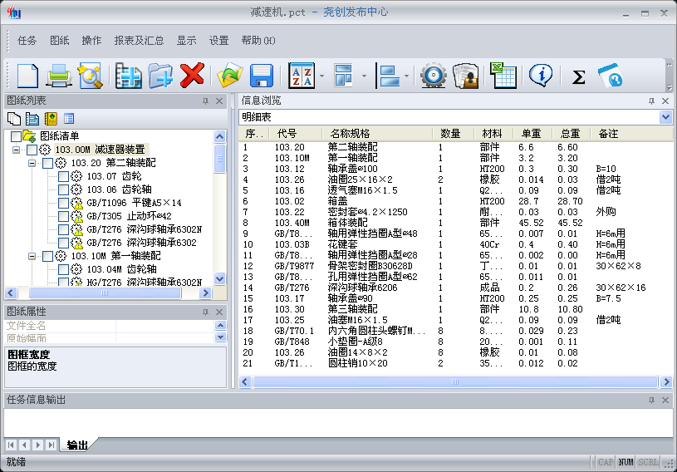Click the gear settings icon in toolbar
The width and height of the screenshot is (677, 472).
point(433,76)
